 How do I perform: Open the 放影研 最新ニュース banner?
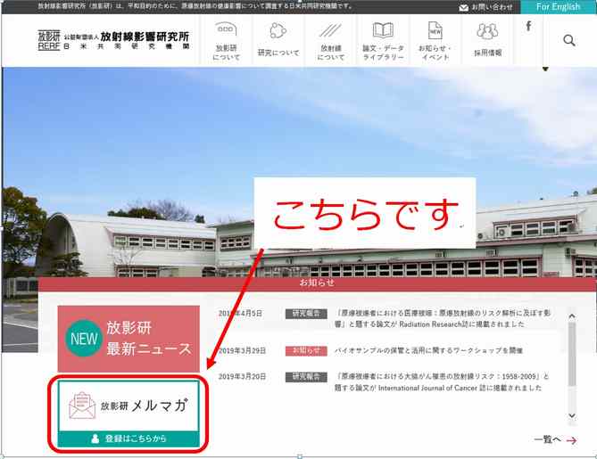click(129, 339)
